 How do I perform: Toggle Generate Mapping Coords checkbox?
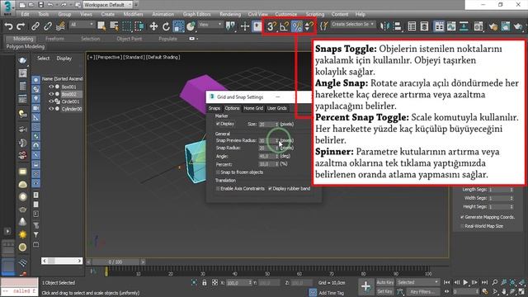click(x=462, y=217)
